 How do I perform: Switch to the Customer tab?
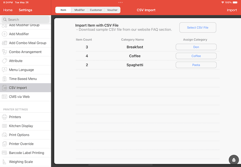[96, 10]
